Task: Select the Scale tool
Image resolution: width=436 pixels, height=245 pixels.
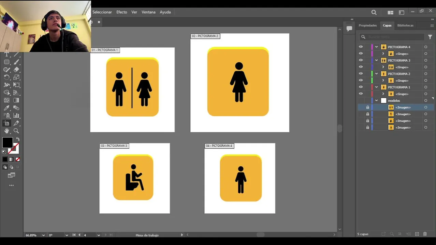Action: click(16, 77)
